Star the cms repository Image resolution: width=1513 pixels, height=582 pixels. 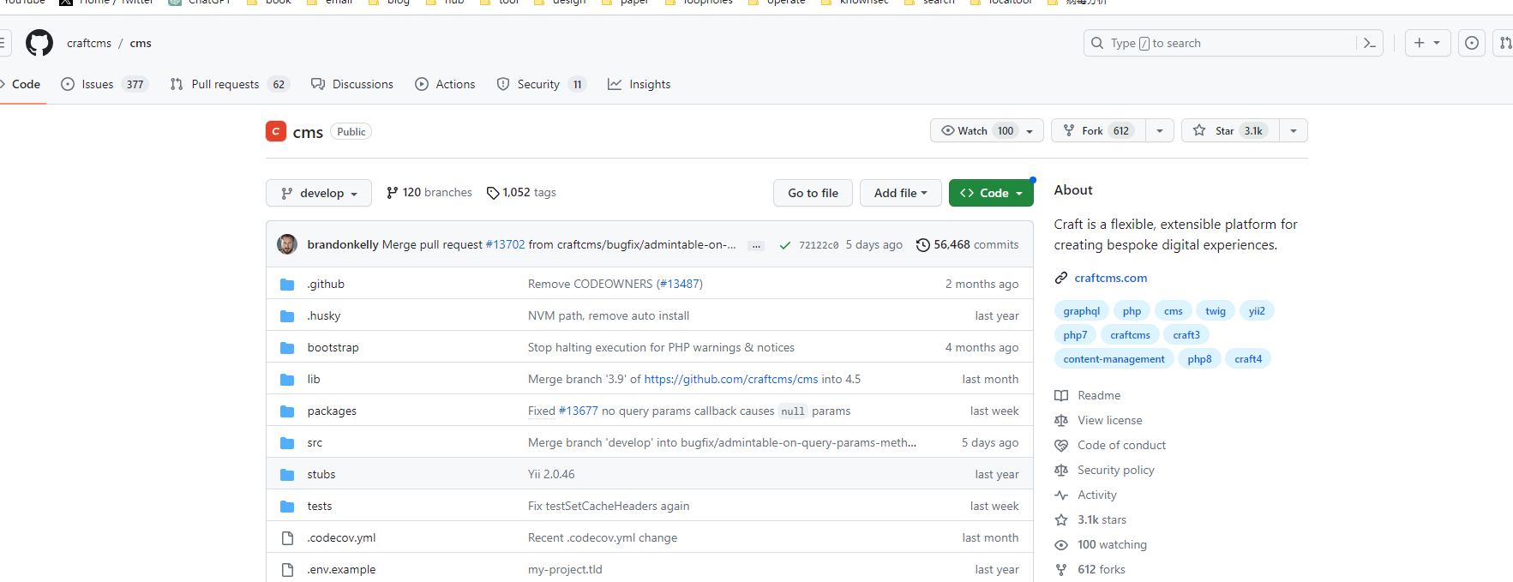click(1230, 130)
